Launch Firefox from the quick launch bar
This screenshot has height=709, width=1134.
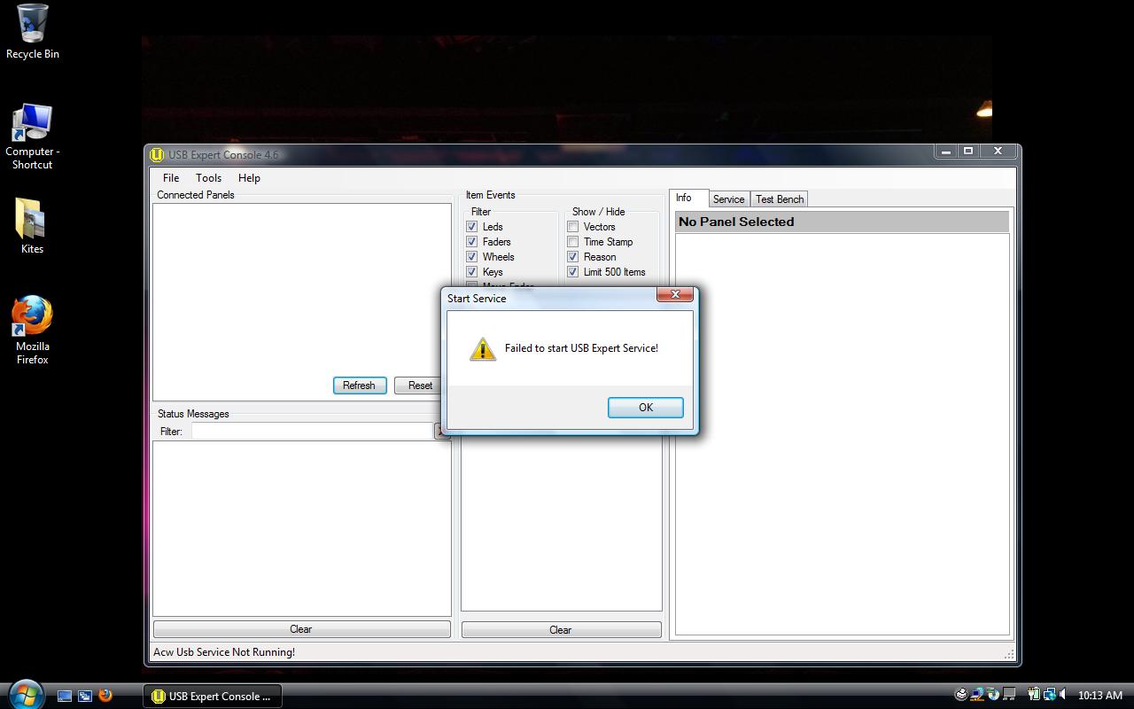(105, 696)
